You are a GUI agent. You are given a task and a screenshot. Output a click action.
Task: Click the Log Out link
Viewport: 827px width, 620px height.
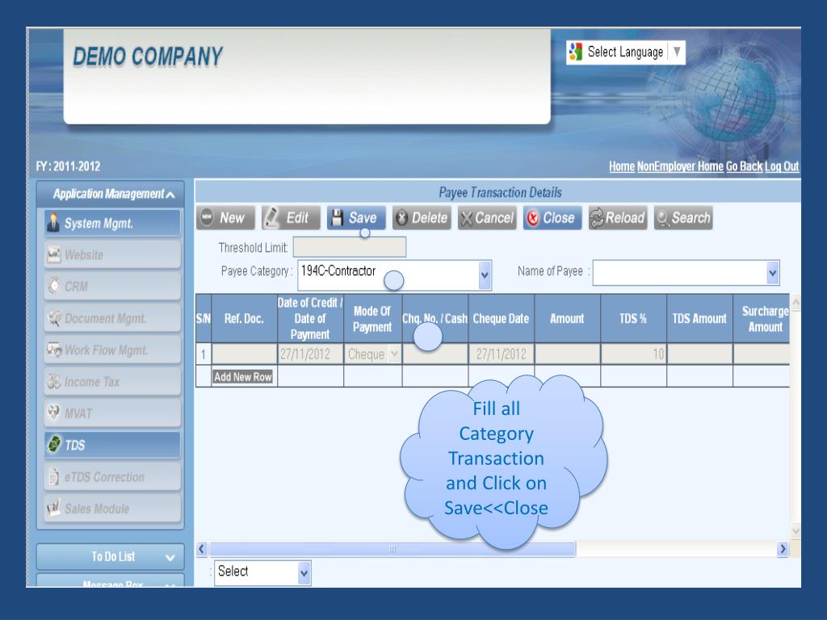782,166
